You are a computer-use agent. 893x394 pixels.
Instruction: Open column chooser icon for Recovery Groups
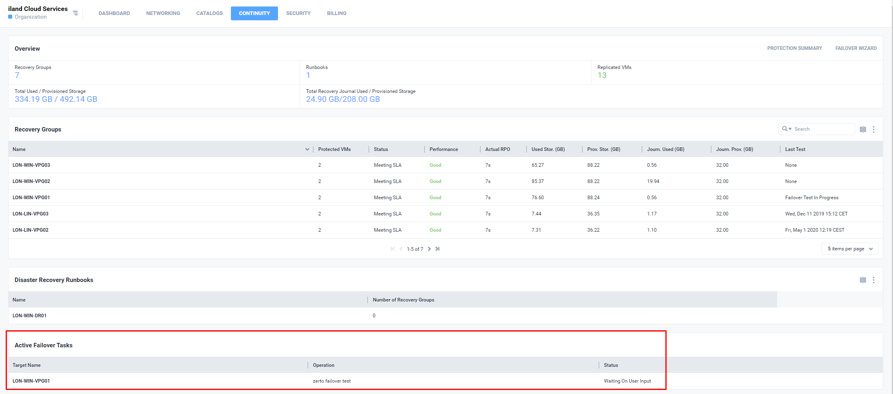pos(863,129)
